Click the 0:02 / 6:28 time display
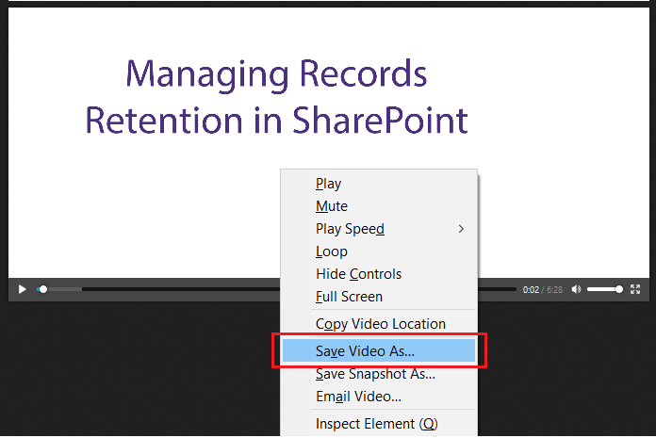The height and width of the screenshot is (438, 656). 543,289
